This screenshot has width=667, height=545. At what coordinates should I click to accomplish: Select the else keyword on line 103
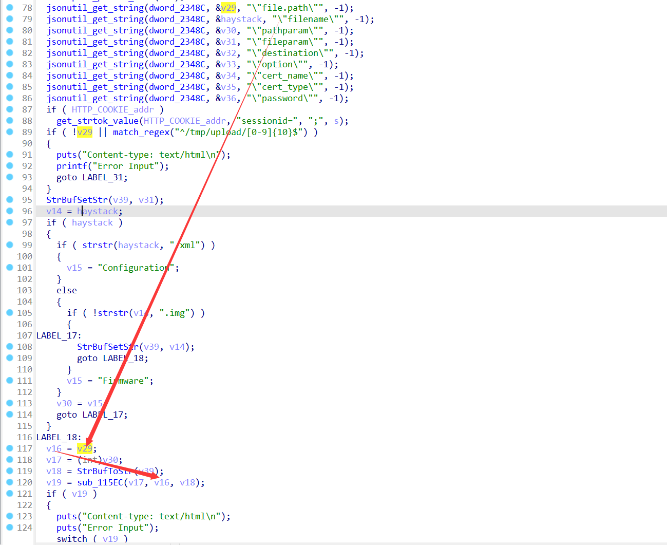67,291
